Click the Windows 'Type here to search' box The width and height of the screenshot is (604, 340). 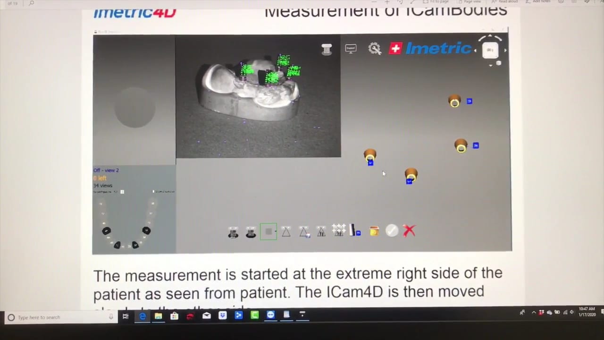(61, 317)
